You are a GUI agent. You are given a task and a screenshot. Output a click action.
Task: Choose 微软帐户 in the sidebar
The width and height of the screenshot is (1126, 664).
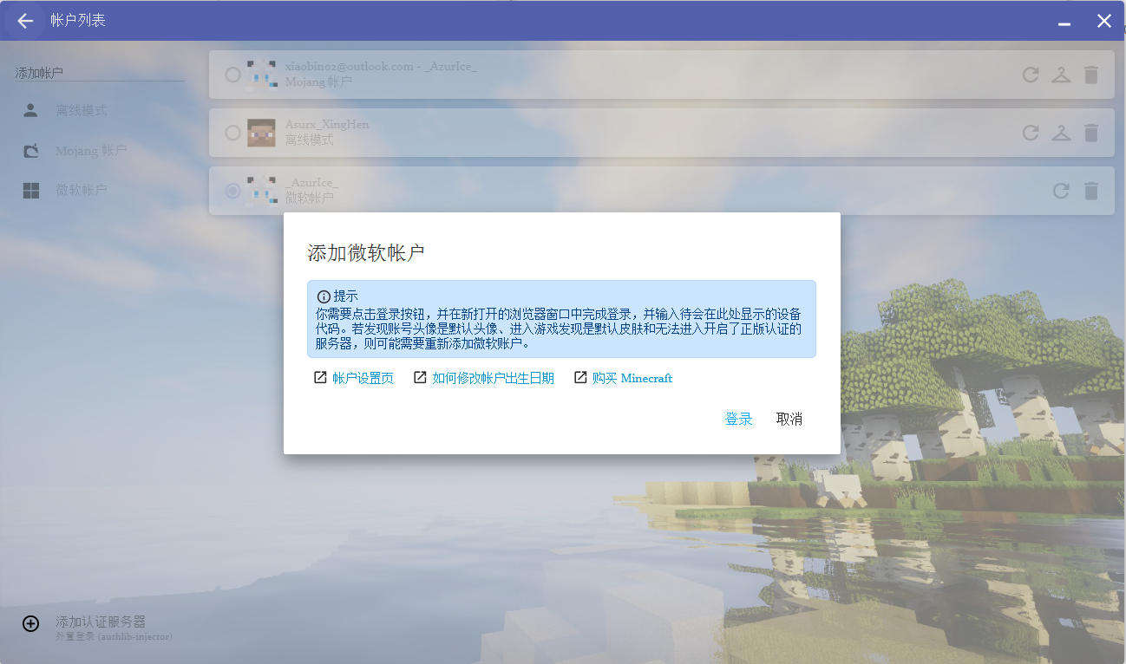tap(82, 191)
